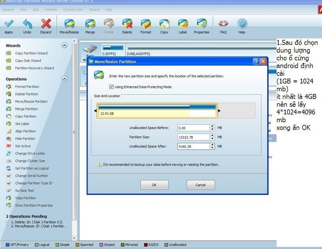The height and width of the screenshot is (249, 322).
Task: Click the greyed Create toolbar icon
Action: click(x=109, y=24)
